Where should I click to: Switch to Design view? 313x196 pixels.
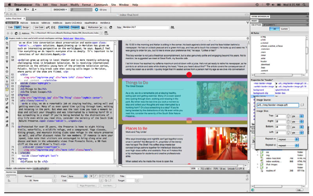(25, 27)
